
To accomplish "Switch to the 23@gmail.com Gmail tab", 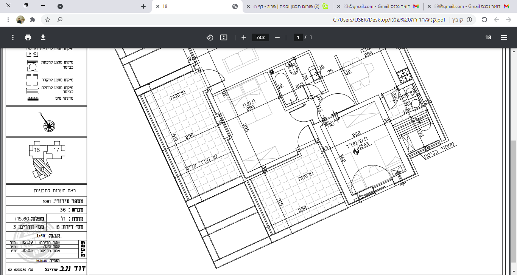I will click(x=378, y=6).
